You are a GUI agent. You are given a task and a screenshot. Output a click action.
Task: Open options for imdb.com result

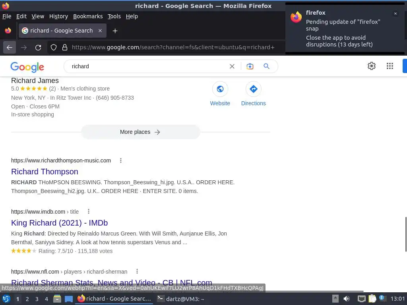click(x=89, y=211)
